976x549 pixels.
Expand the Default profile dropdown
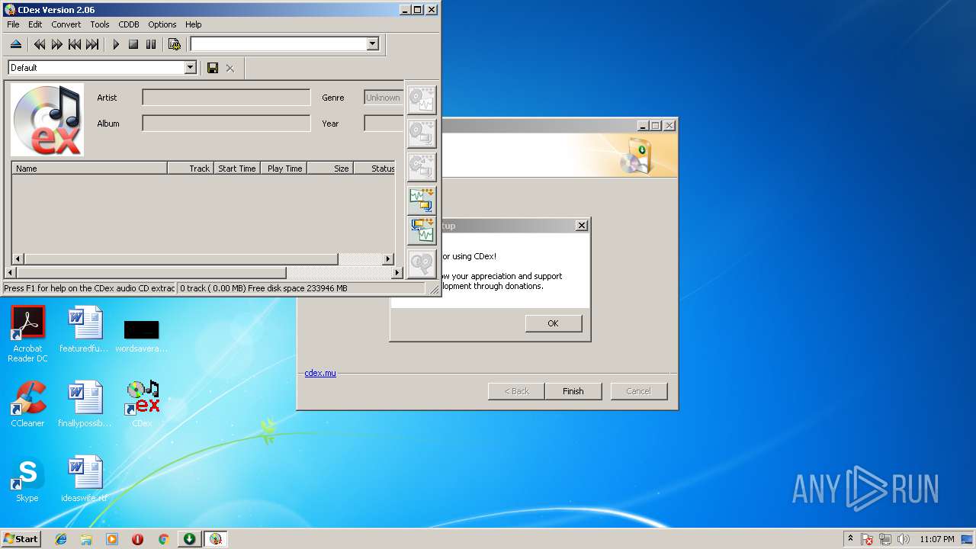click(191, 68)
